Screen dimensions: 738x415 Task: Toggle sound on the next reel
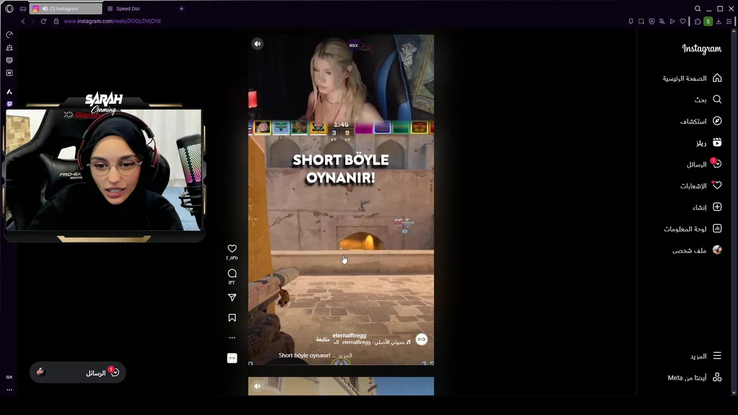(x=258, y=386)
